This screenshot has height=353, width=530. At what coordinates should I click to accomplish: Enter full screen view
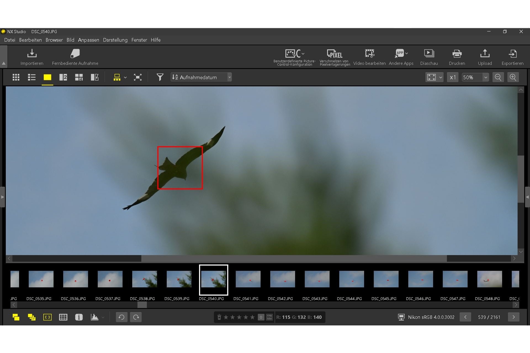point(138,77)
